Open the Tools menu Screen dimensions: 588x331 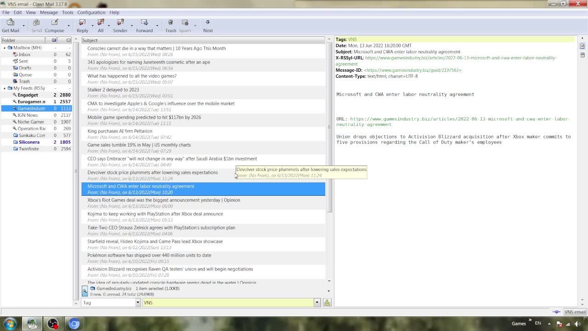68,12
